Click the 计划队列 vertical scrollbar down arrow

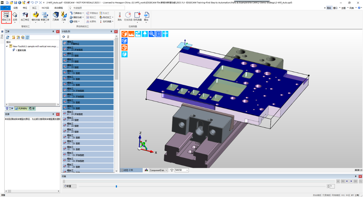coord(116,171)
